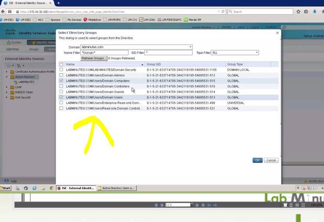Image resolution: width=324 pixels, height=222 pixels.
Task: Check the Enterprise Read-only Domain group checkbox
Action: (61, 103)
